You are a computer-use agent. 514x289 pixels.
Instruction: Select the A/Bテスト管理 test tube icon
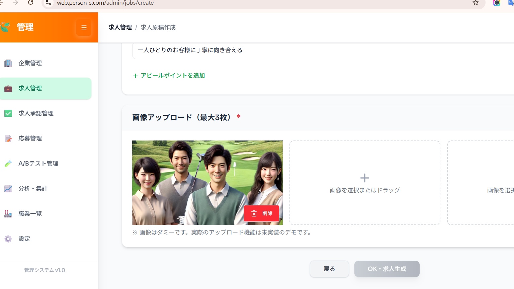tap(8, 163)
